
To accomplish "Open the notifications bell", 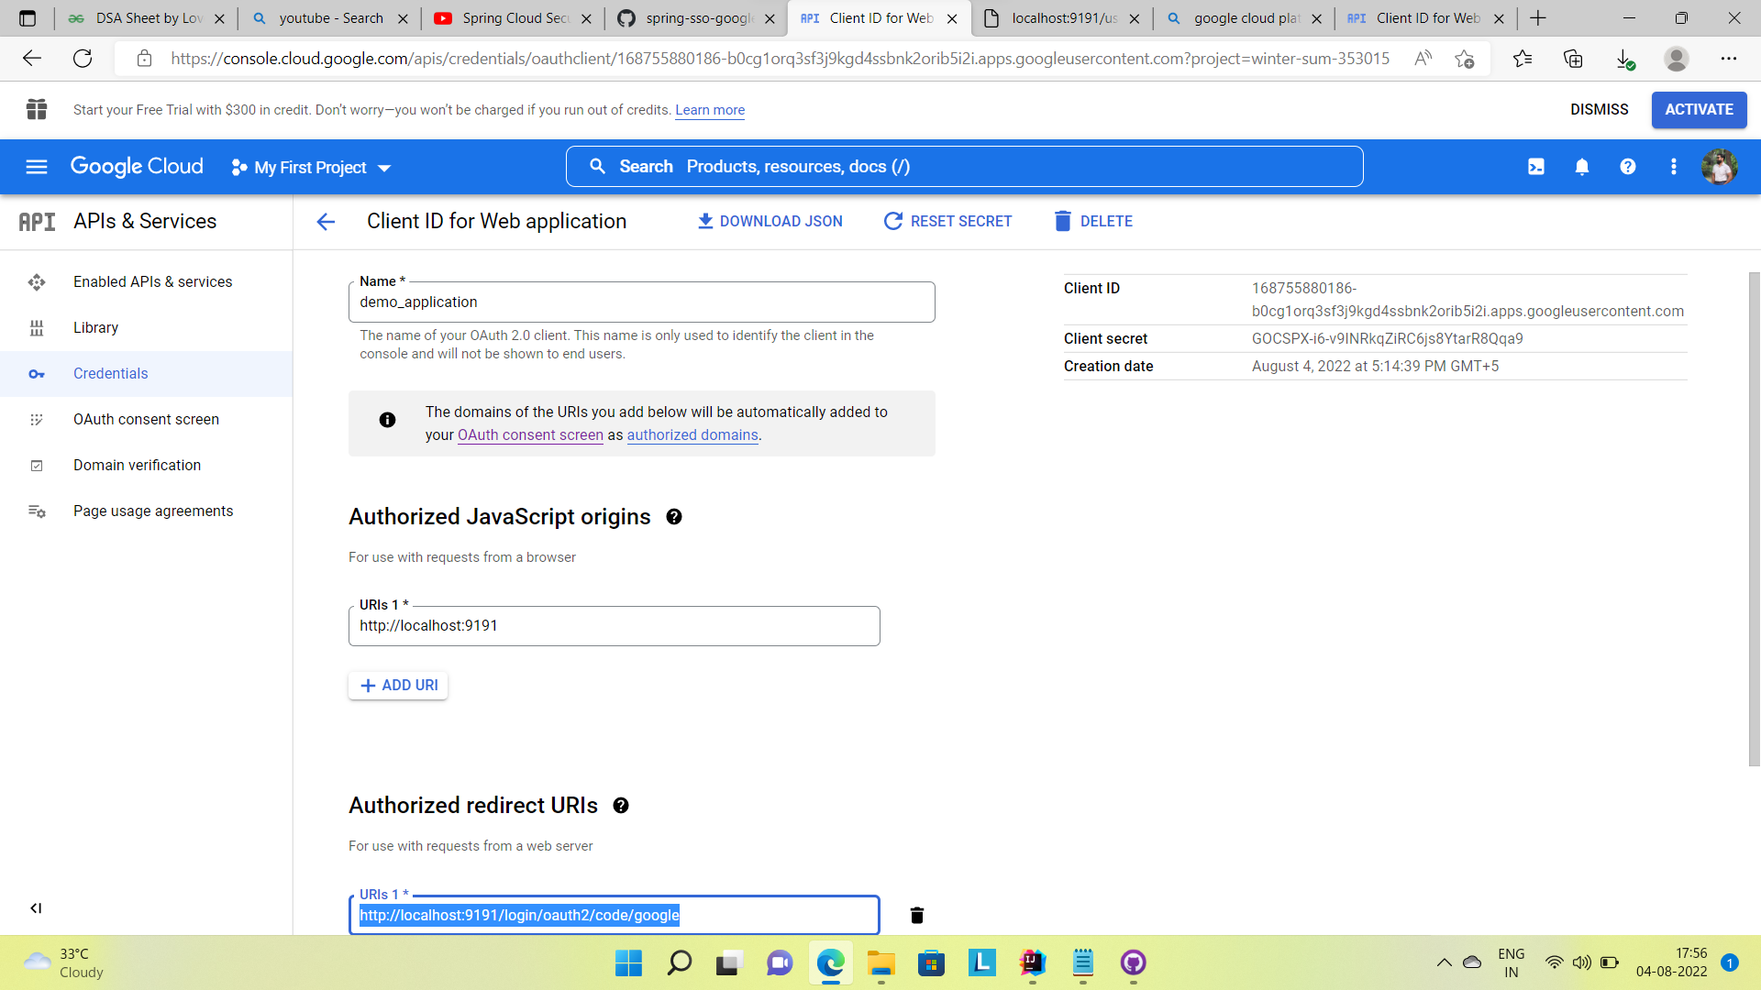I will (x=1582, y=167).
